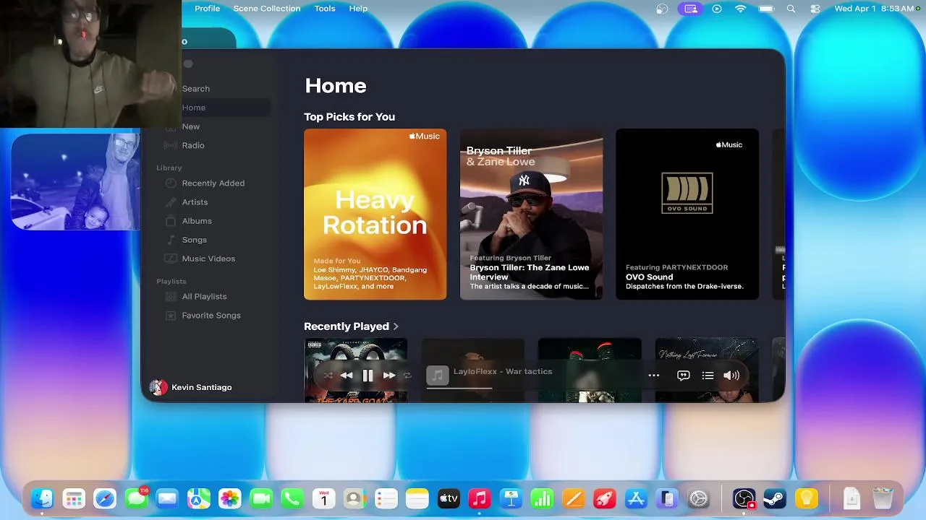Click the date and time in menu bar
The image size is (926, 520).
[874, 9]
